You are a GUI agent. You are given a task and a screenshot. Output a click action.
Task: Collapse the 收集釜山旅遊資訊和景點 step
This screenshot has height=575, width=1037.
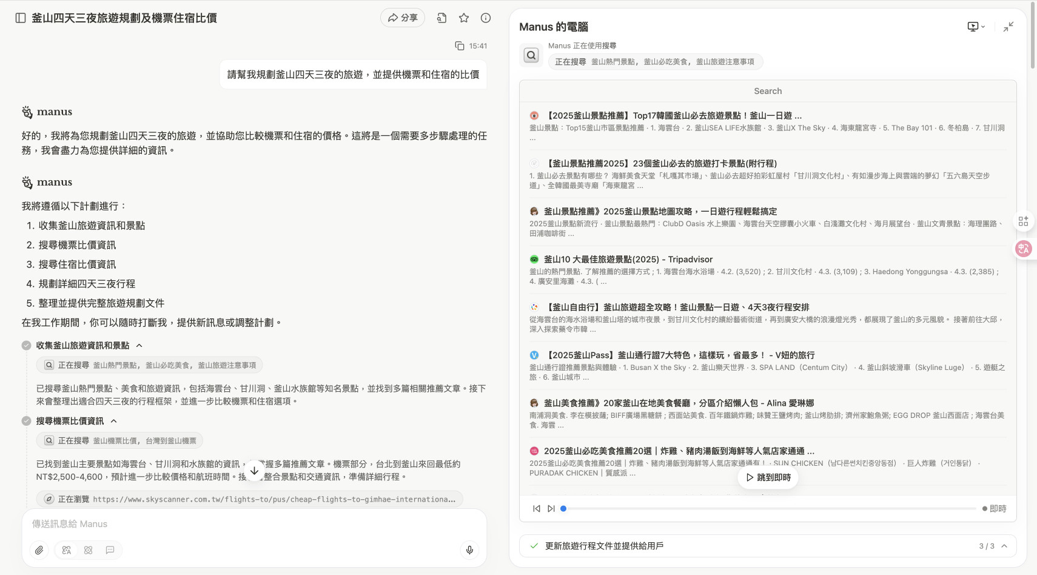pos(139,346)
